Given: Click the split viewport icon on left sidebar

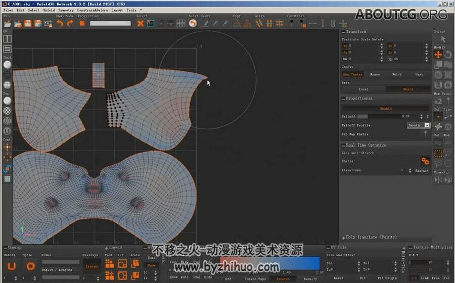Looking at the screenshot, I should pos(7,39).
